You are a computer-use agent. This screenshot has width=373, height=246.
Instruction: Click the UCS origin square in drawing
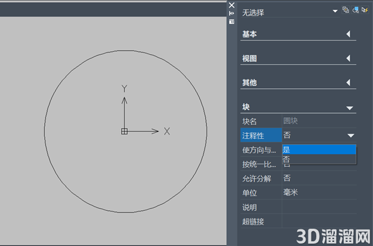pyautogui.click(x=124, y=131)
